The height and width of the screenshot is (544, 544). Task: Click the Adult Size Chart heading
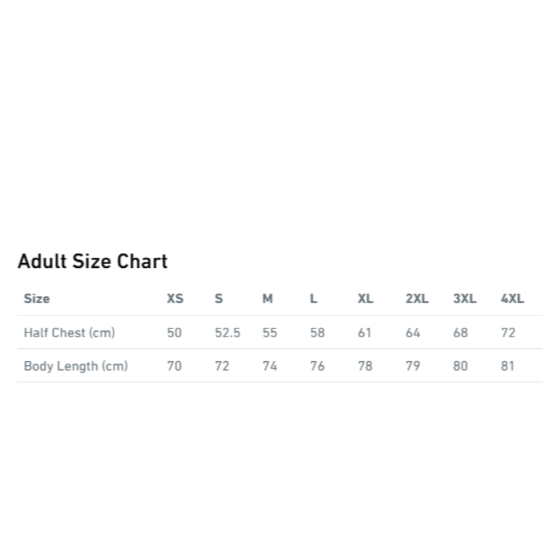point(92,261)
